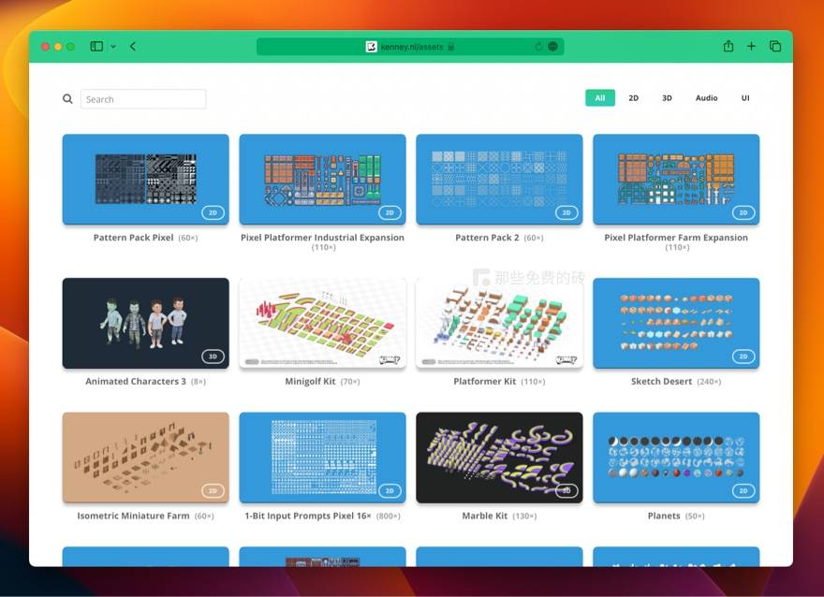The height and width of the screenshot is (597, 824).
Task: Click 2D badge on Isometric Miniature Farm
Action: point(213,491)
